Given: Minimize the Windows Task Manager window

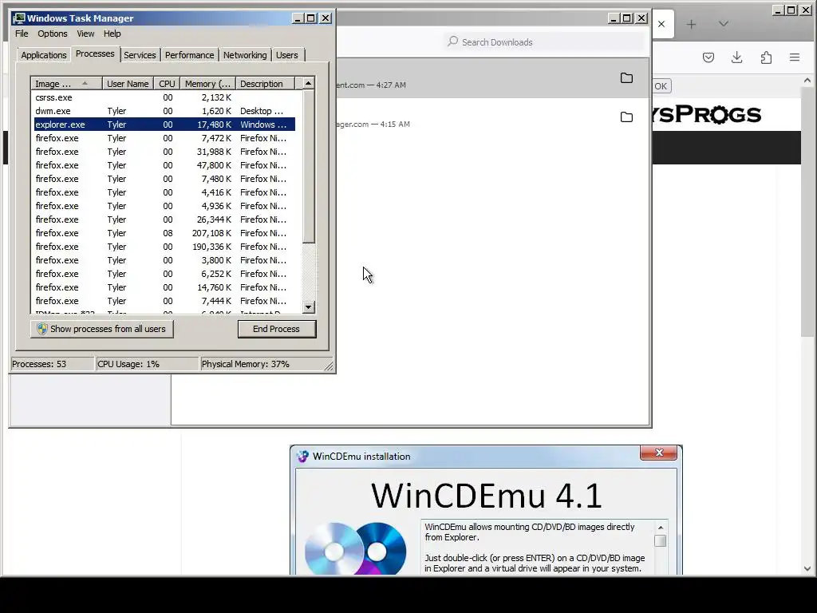Looking at the screenshot, I should click(298, 18).
